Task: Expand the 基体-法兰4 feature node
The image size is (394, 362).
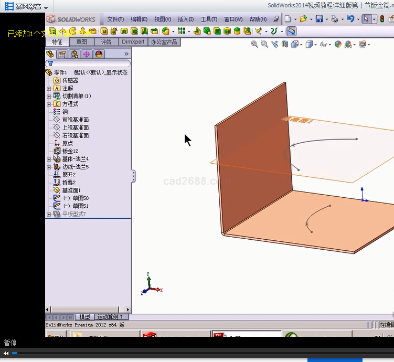Action: [49, 159]
